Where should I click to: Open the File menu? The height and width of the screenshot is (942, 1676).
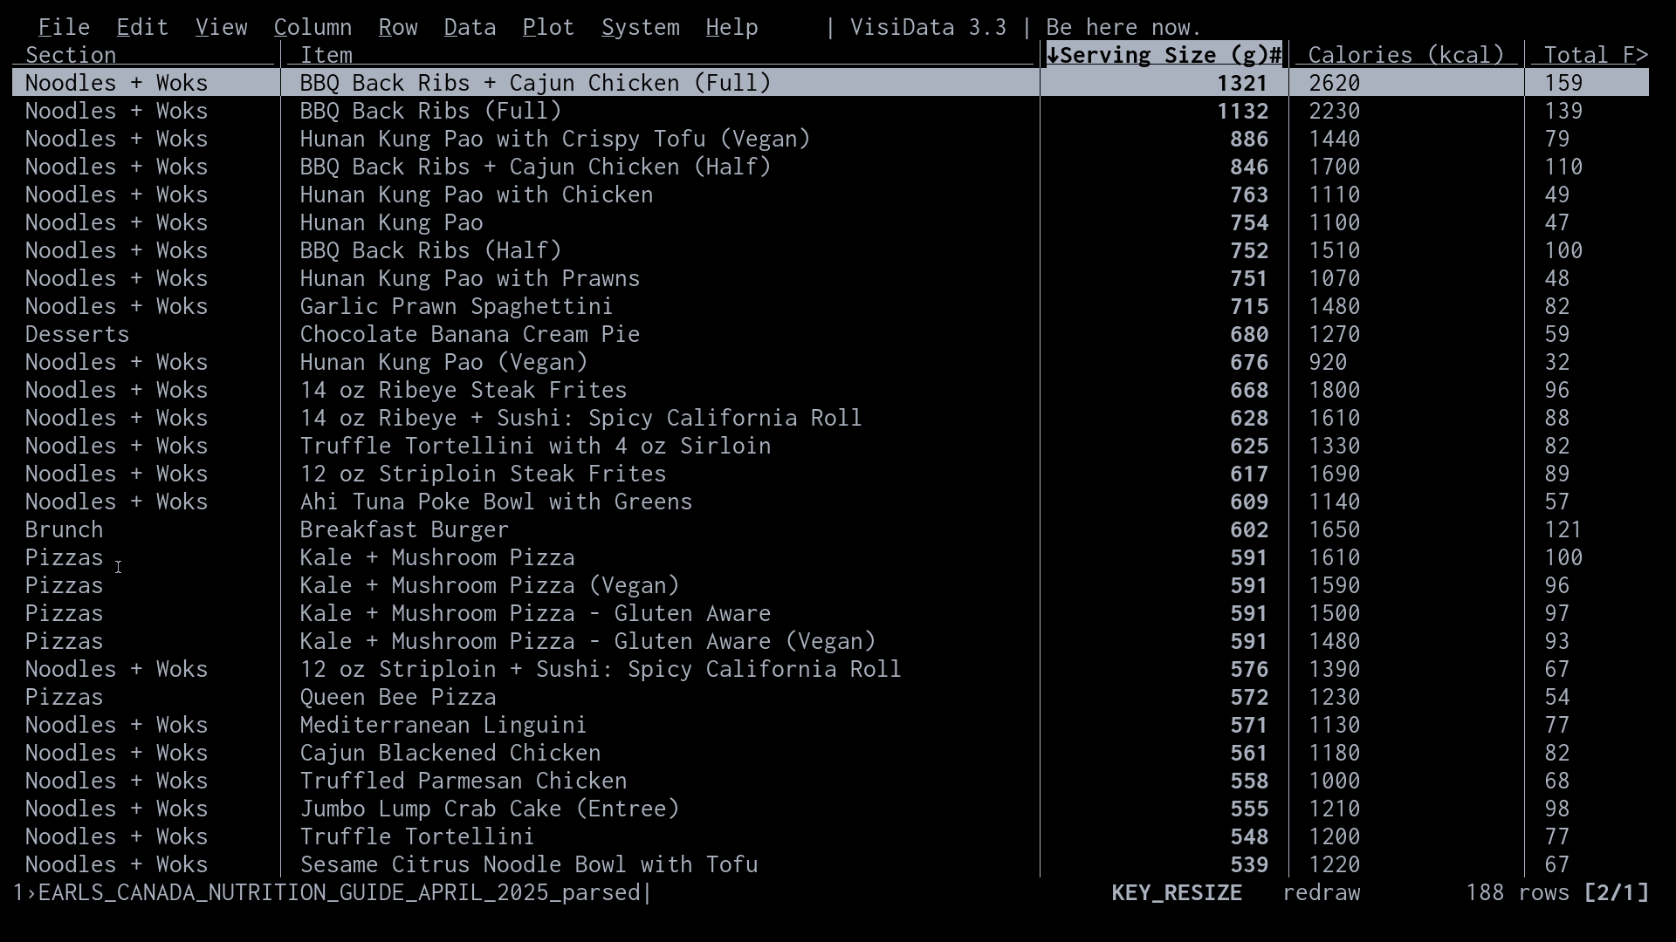click(64, 27)
